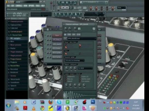Viewport: 149px width, 111px height.
Task: Toggle the Keep on disk option
Action: [66, 45]
